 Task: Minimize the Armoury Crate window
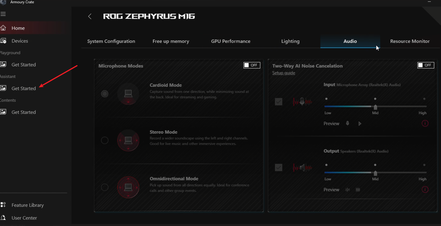click(429, 2)
